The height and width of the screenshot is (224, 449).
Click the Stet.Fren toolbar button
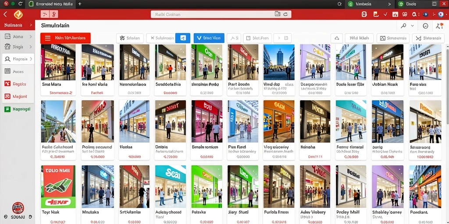(257, 38)
